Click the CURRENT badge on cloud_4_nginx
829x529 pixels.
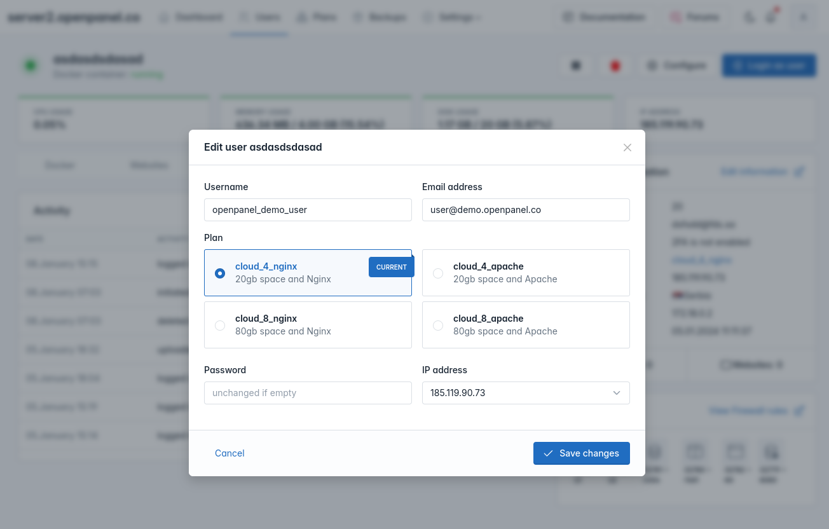click(x=392, y=267)
